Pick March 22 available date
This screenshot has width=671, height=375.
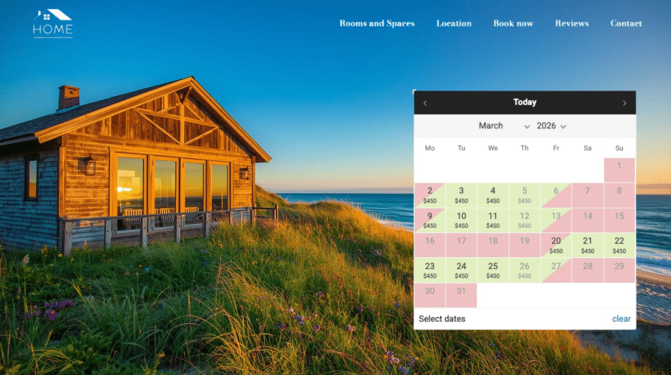coord(619,245)
